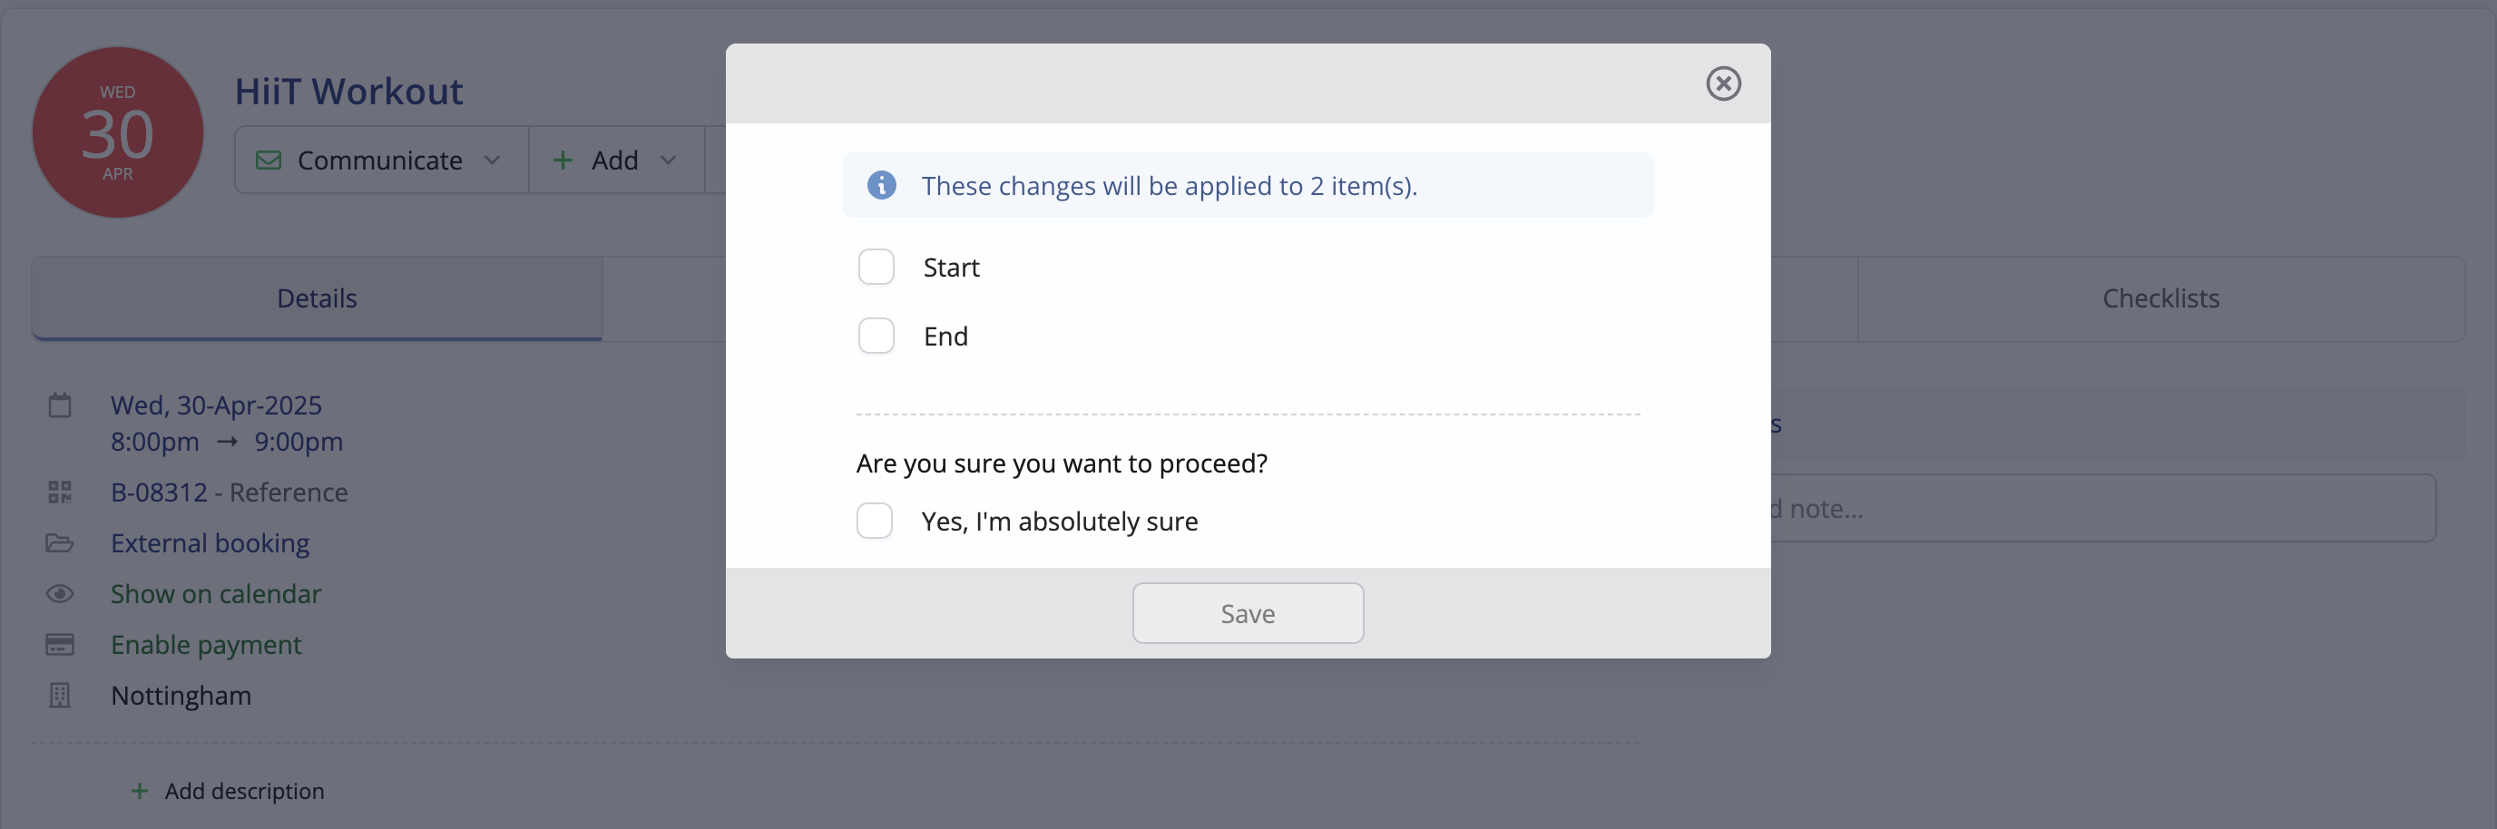
Task: Click the calendar icon beside the date
Action: point(60,405)
